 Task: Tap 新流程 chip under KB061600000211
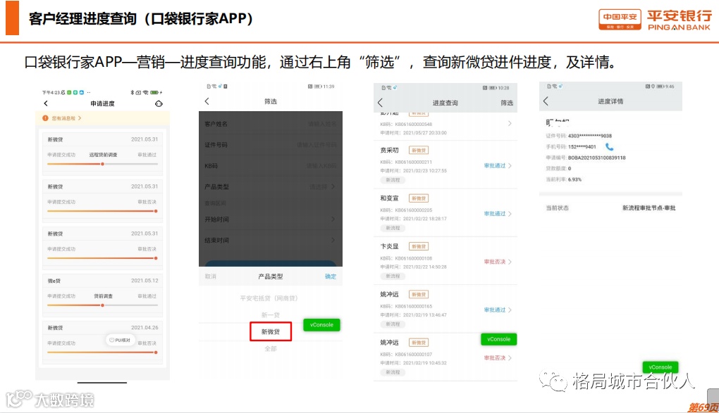(393, 180)
